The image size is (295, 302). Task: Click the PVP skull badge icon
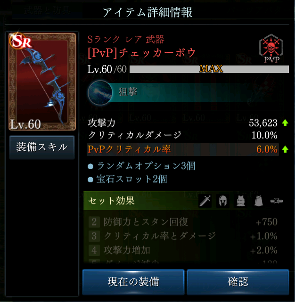[271, 49]
